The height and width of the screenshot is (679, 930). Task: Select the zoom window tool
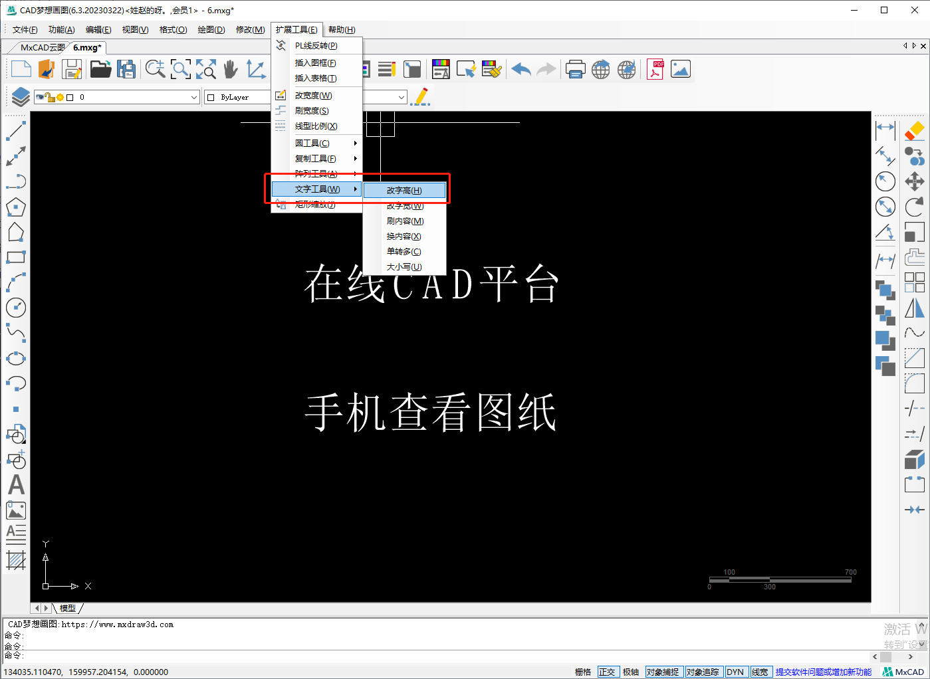click(181, 69)
